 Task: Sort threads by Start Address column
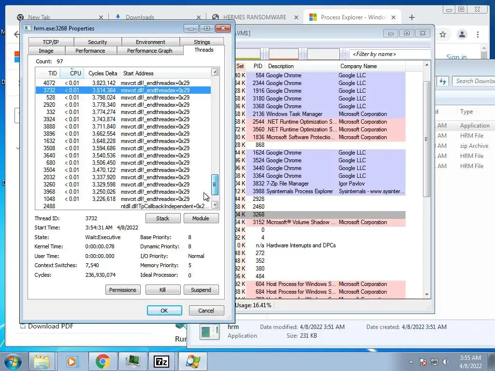[x=165, y=73]
